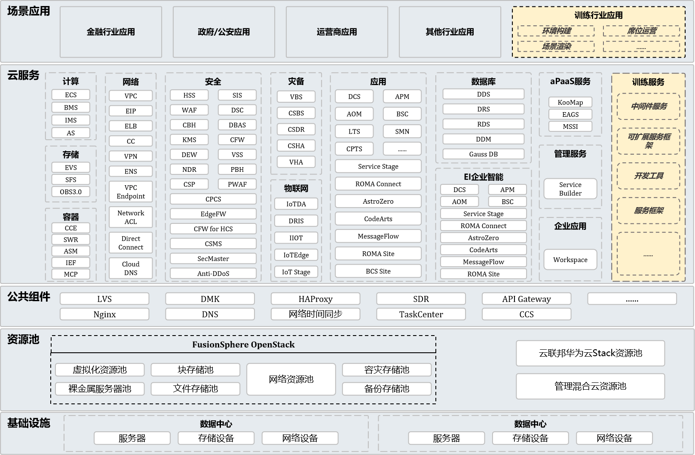The width and height of the screenshot is (695, 455).
Task: Select the PWAF box
Action: [x=237, y=184]
